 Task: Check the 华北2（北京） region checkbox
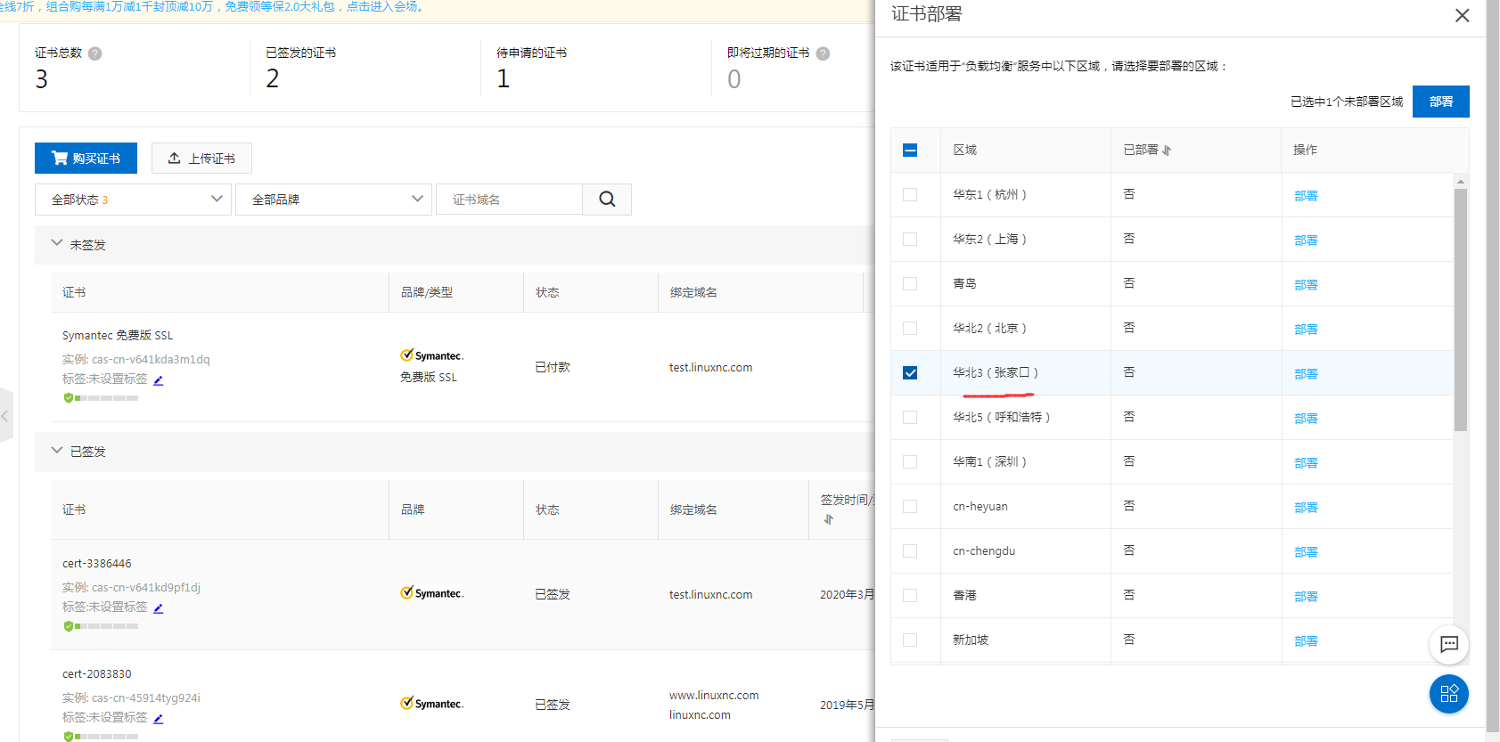[910, 328]
